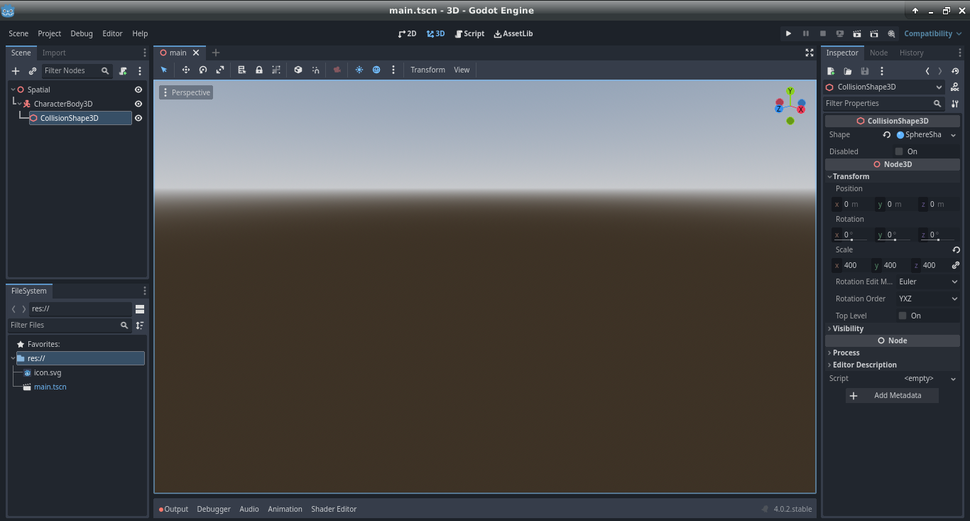Image resolution: width=970 pixels, height=521 pixels.
Task: Open the Debug menu
Action: click(x=81, y=33)
